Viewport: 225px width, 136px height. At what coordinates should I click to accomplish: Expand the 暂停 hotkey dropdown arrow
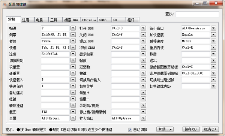pos(73,41)
